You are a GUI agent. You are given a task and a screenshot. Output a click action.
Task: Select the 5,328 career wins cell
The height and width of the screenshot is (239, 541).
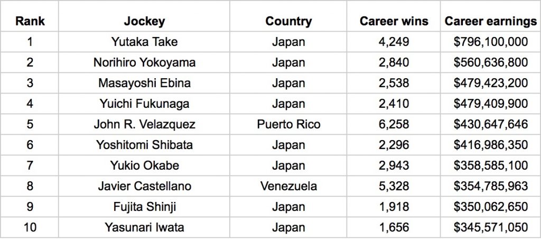click(x=394, y=186)
